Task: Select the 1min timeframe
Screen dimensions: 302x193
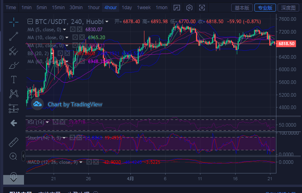Action: [x=26, y=8]
